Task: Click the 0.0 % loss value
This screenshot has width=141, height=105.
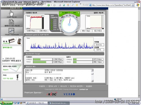Action: click(99, 50)
